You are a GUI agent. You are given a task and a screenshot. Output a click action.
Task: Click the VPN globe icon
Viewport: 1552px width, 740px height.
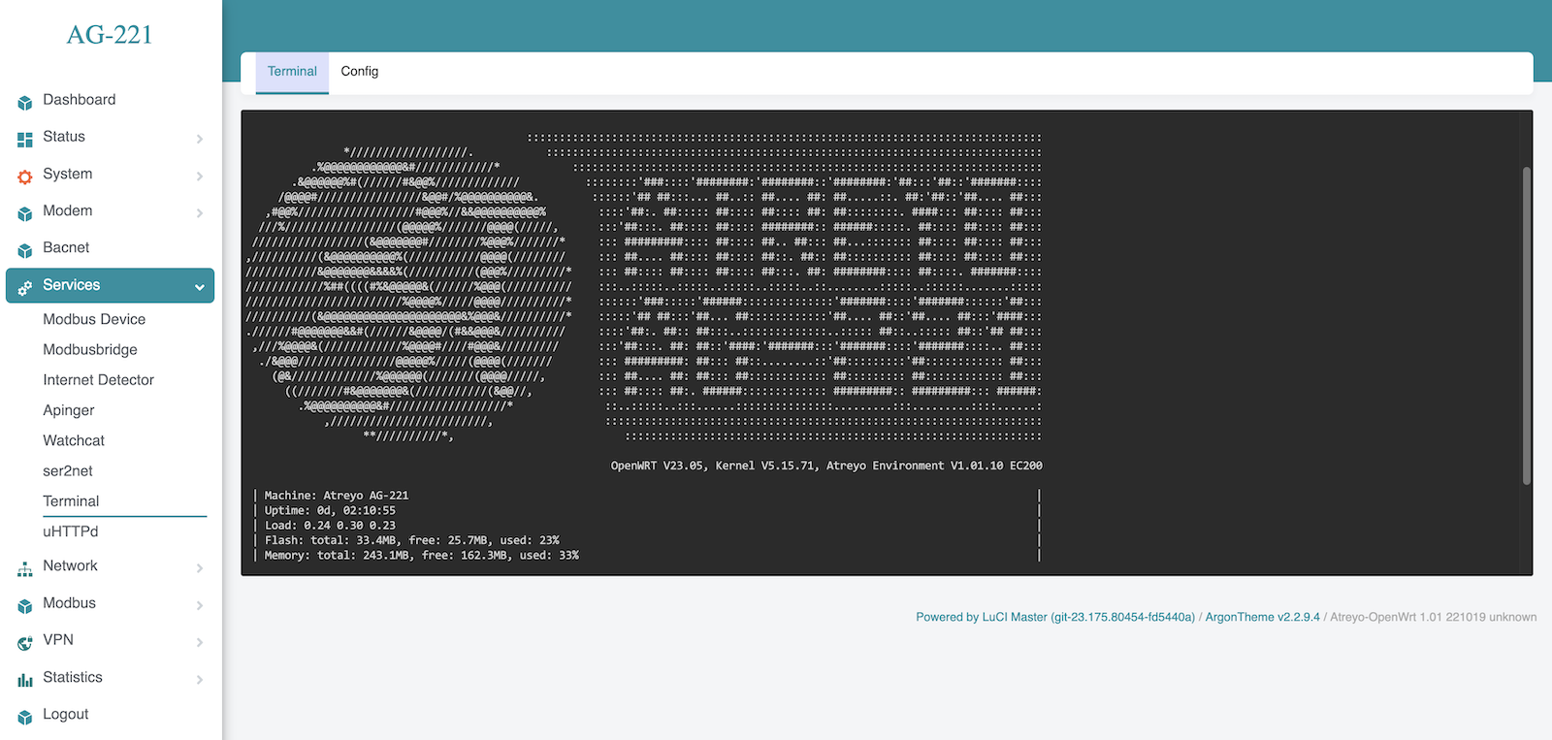coord(25,642)
